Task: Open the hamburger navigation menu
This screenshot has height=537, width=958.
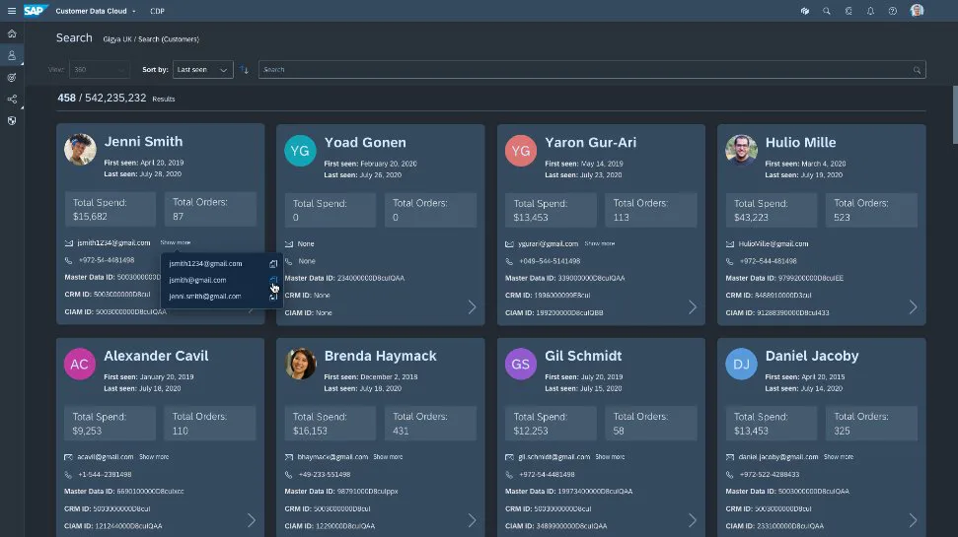Action: point(12,11)
